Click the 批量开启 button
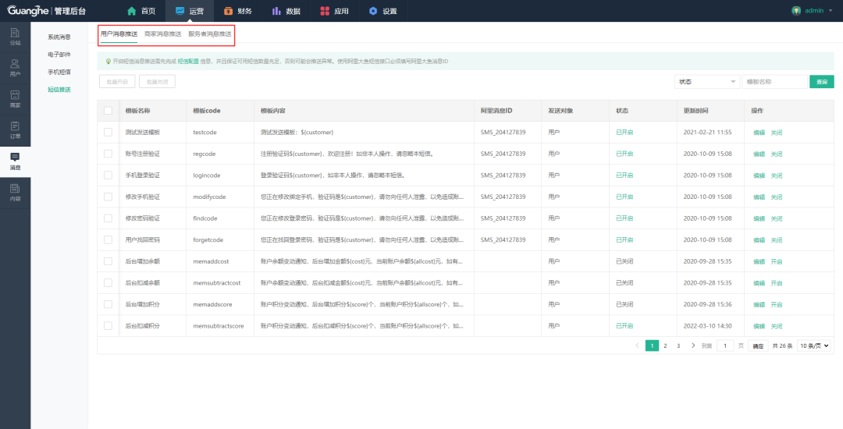Viewport: 843px width, 429px height. (117, 82)
